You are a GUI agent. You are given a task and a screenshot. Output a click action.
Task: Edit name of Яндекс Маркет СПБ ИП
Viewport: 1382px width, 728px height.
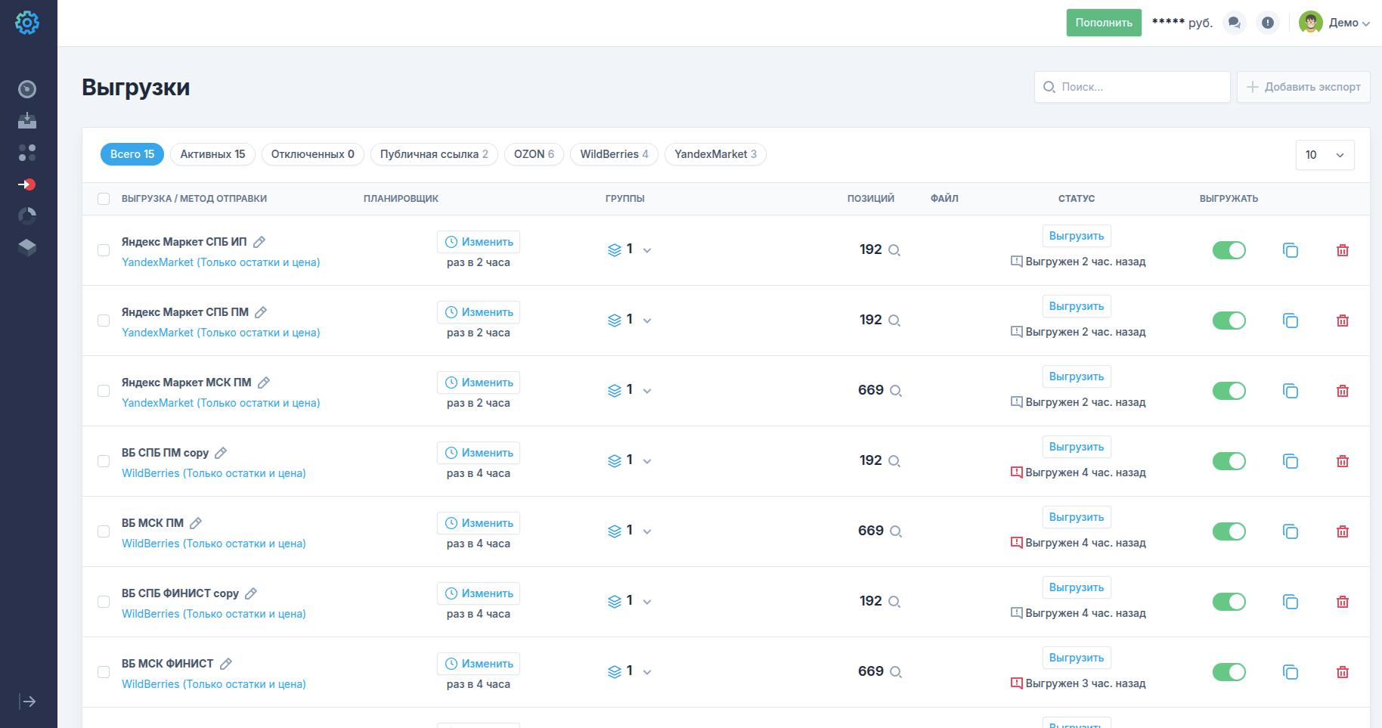[259, 242]
